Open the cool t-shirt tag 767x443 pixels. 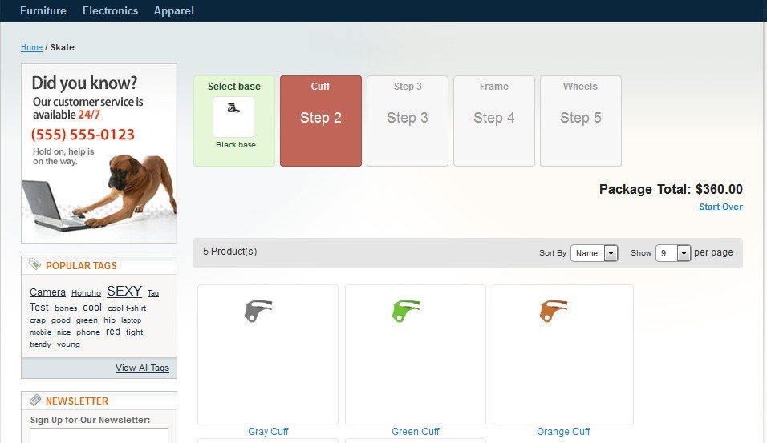point(127,308)
